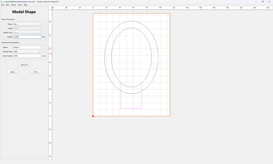Click the Component Parameters label
The height and width of the screenshot is (164, 273).
click(10, 42)
